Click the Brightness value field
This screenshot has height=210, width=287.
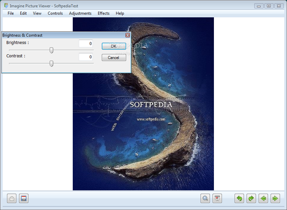coord(86,43)
